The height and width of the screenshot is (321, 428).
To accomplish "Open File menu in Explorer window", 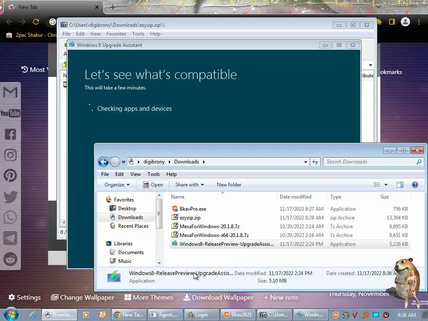I will coord(105,174).
